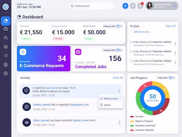The width and height of the screenshot is (182, 137).
Task: Open the document icon in the sidebar
Action: coord(5,65)
